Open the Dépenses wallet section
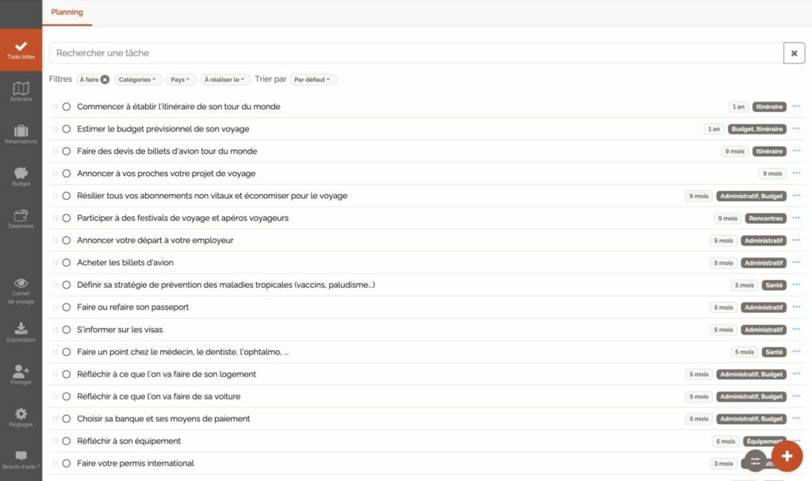 point(21,219)
